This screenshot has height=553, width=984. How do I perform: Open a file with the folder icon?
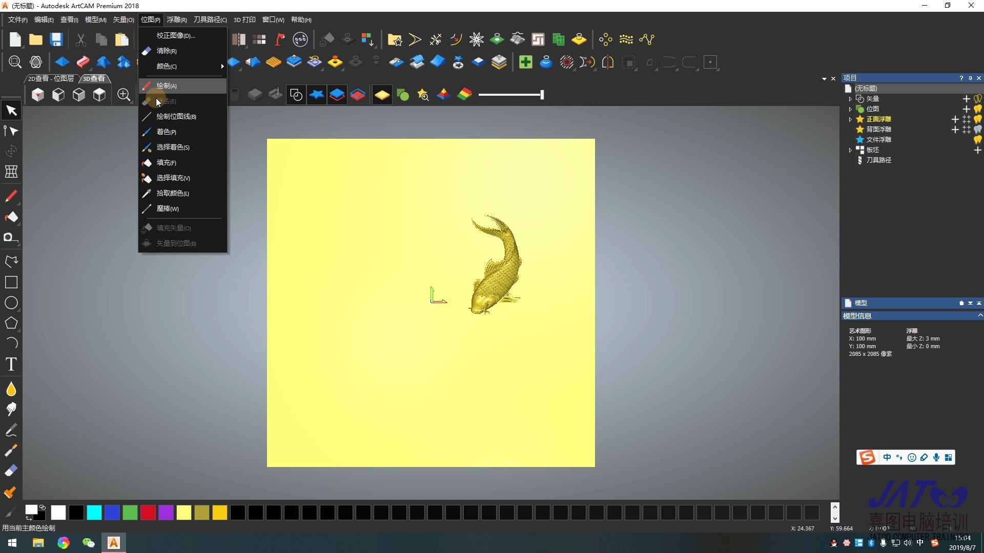pos(36,39)
